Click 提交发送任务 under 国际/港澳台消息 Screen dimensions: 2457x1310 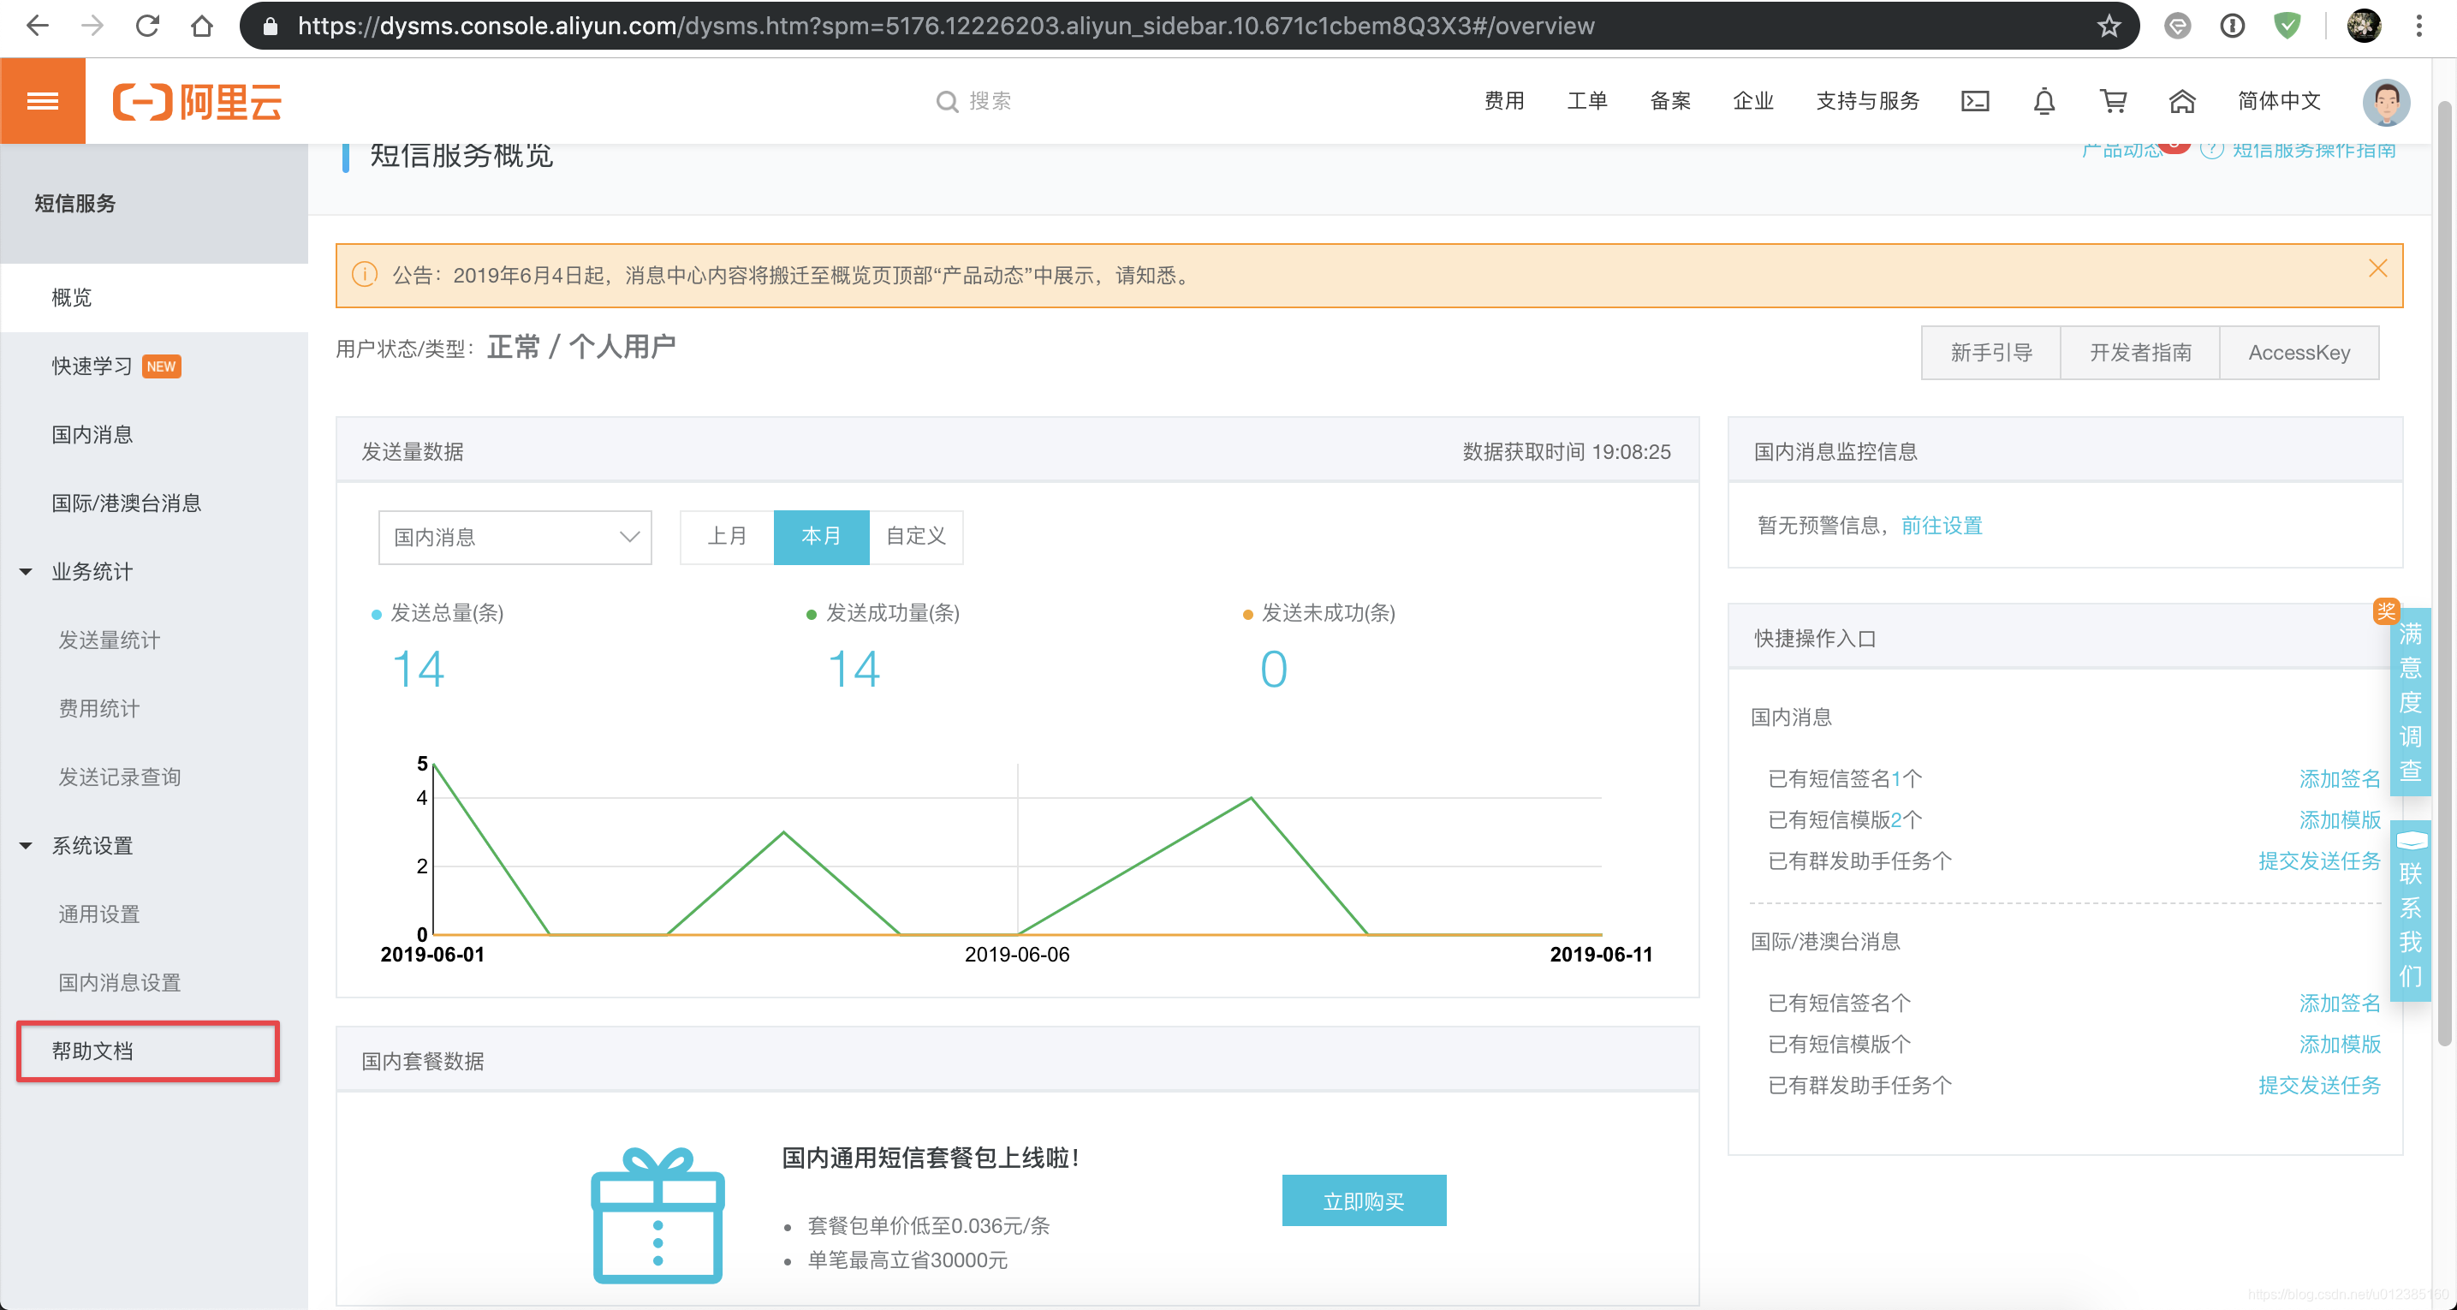click(2320, 1086)
